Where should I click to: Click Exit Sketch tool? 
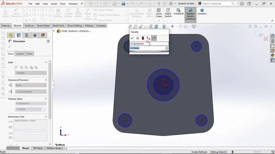(5, 13)
